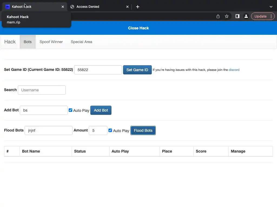Viewport: 277px width, 207px height.
Task: Click the Update button in Chrome
Action: click(x=260, y=16)
